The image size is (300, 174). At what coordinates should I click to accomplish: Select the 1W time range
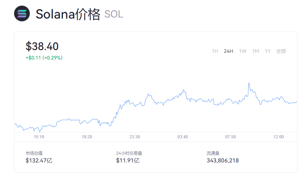[242, 51]
